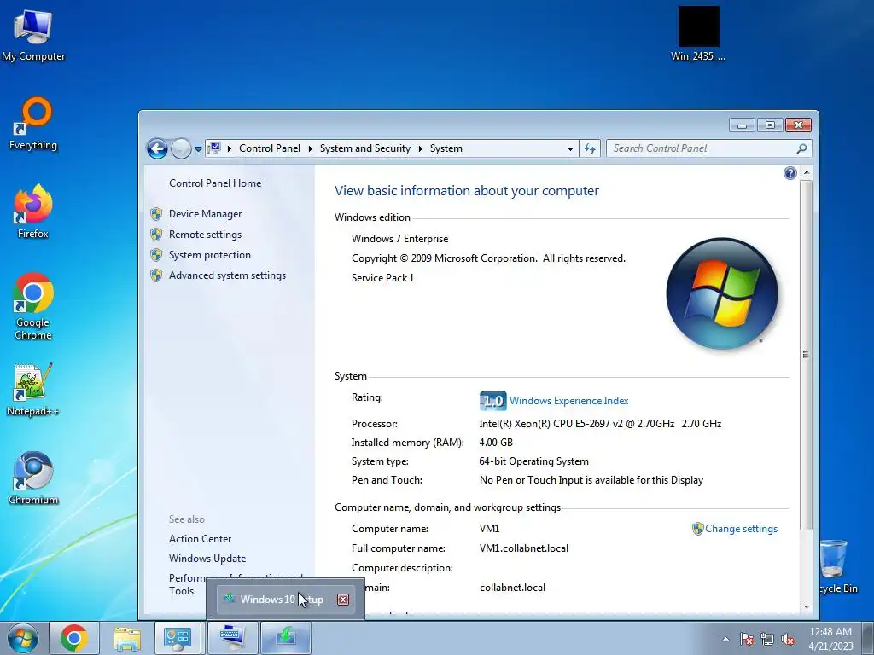The height and width of the screenshot is (655, 874).
Task: Click the scrollbar down arrow in System window
Action: point(806,606)
